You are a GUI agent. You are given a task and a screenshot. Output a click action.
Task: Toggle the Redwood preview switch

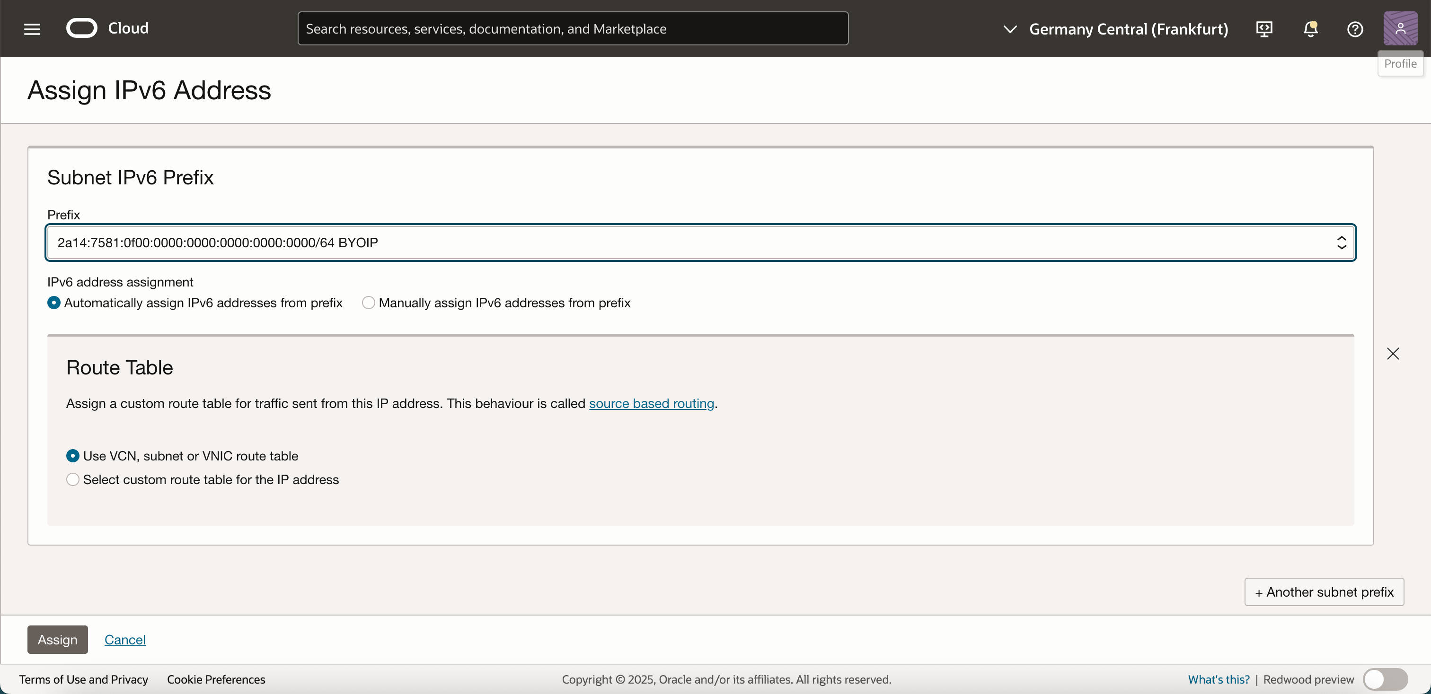pos(1385,679)
